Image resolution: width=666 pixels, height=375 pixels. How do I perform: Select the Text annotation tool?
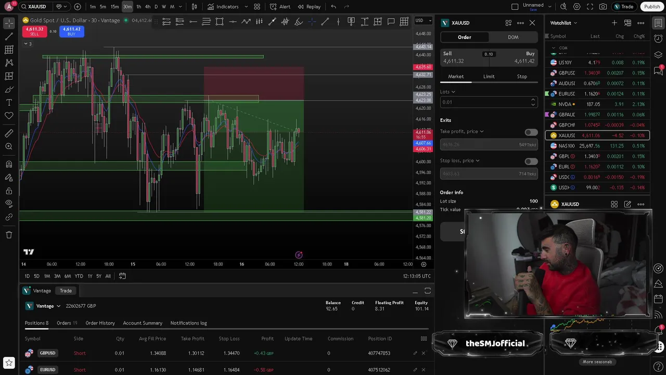(x=9, y=103)
